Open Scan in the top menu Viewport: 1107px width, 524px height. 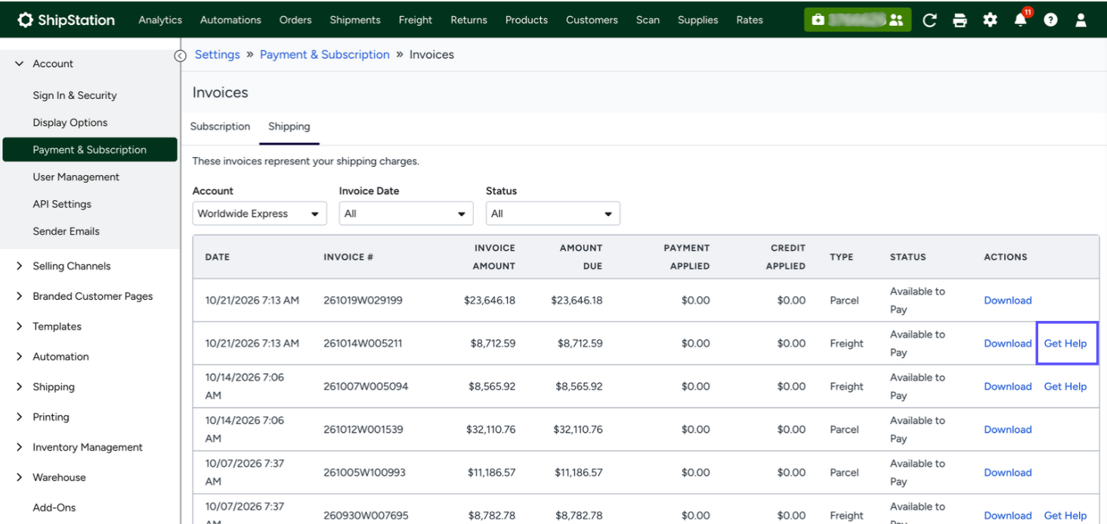coord(648,20)
